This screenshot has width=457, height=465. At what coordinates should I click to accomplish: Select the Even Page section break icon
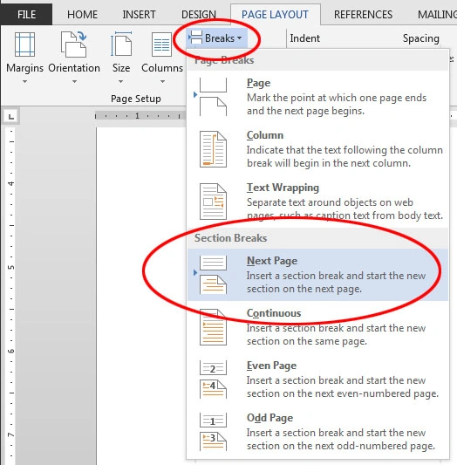point(213,380)
